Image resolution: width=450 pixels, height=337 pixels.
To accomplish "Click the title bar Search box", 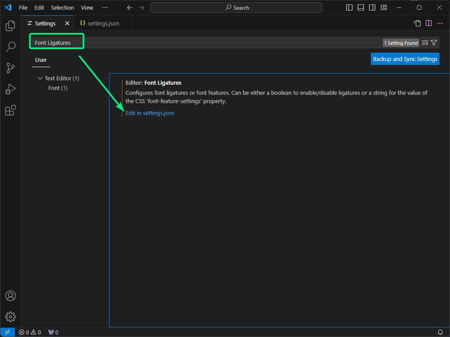I will tap(236, 8).
